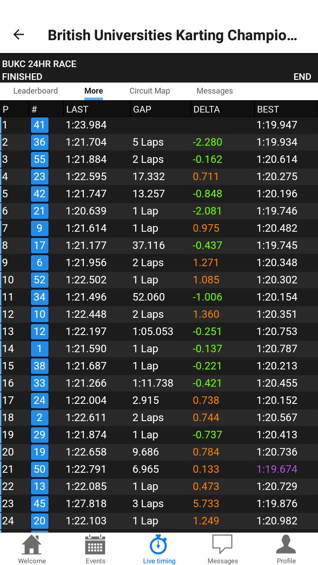Tap kart number 13 badge
Image resolution: width=318 pixels, height=565 pixels.
(x=40, y=486)
